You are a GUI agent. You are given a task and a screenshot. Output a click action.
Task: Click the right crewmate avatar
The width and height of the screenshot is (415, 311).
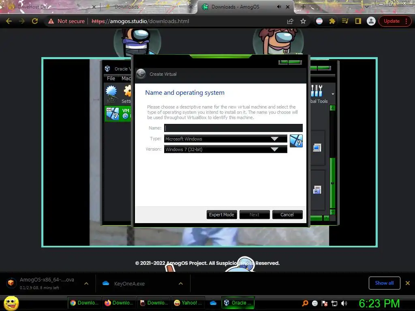click(278, 42)
